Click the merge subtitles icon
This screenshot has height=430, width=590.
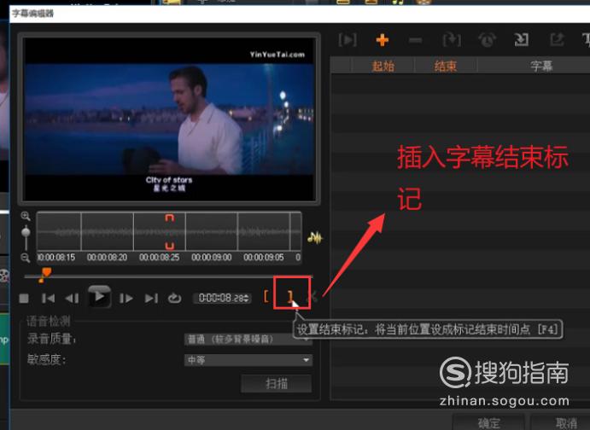452,40
